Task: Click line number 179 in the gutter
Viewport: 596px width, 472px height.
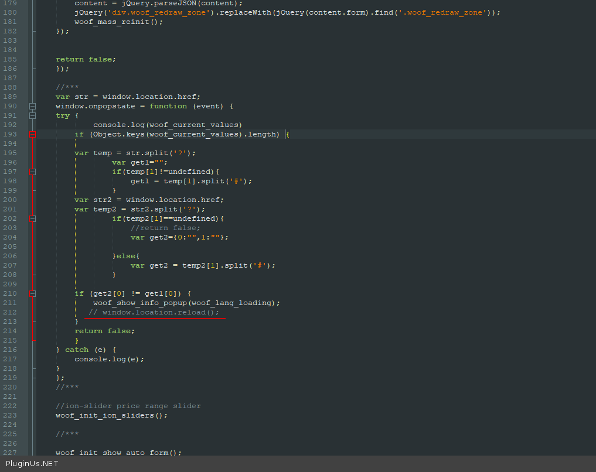Action: pyautogui.click(x=10, y=3)
